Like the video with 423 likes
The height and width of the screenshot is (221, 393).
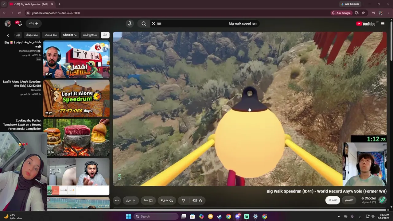tap(197, 200)
